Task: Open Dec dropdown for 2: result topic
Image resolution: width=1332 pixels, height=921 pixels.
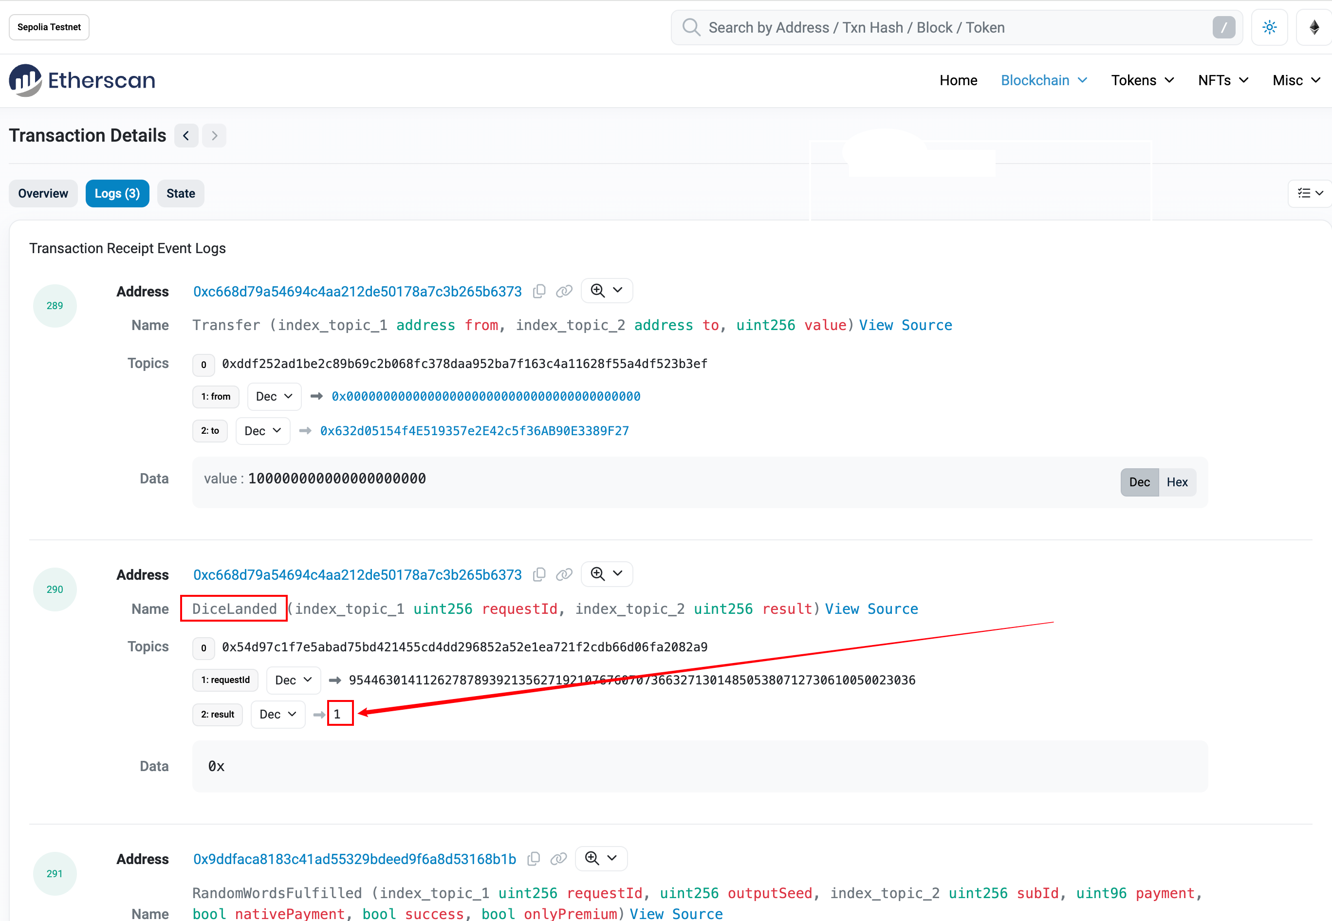Action: tap(277, 715)
